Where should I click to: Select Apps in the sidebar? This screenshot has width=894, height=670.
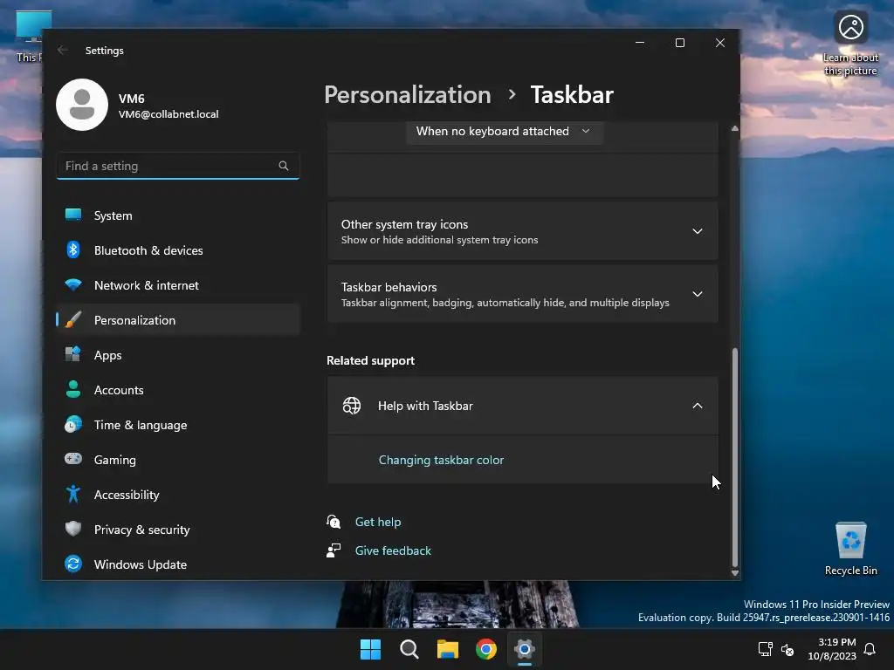[x=178, y=355]
